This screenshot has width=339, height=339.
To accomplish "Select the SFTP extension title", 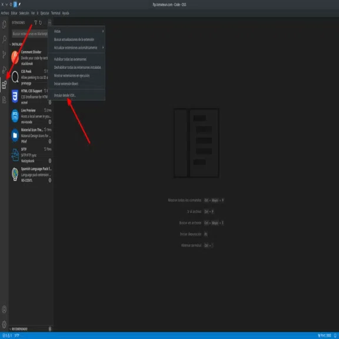I will [x=24, y=149].
